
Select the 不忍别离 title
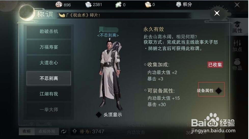pos(49,78)
